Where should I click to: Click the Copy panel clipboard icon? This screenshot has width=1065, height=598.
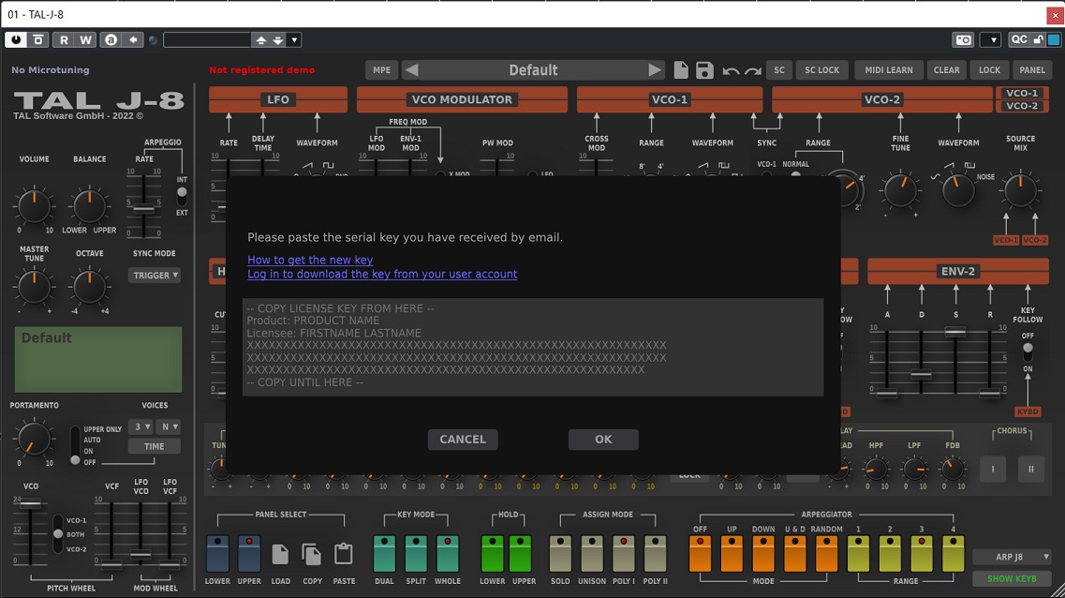point(313,556)
